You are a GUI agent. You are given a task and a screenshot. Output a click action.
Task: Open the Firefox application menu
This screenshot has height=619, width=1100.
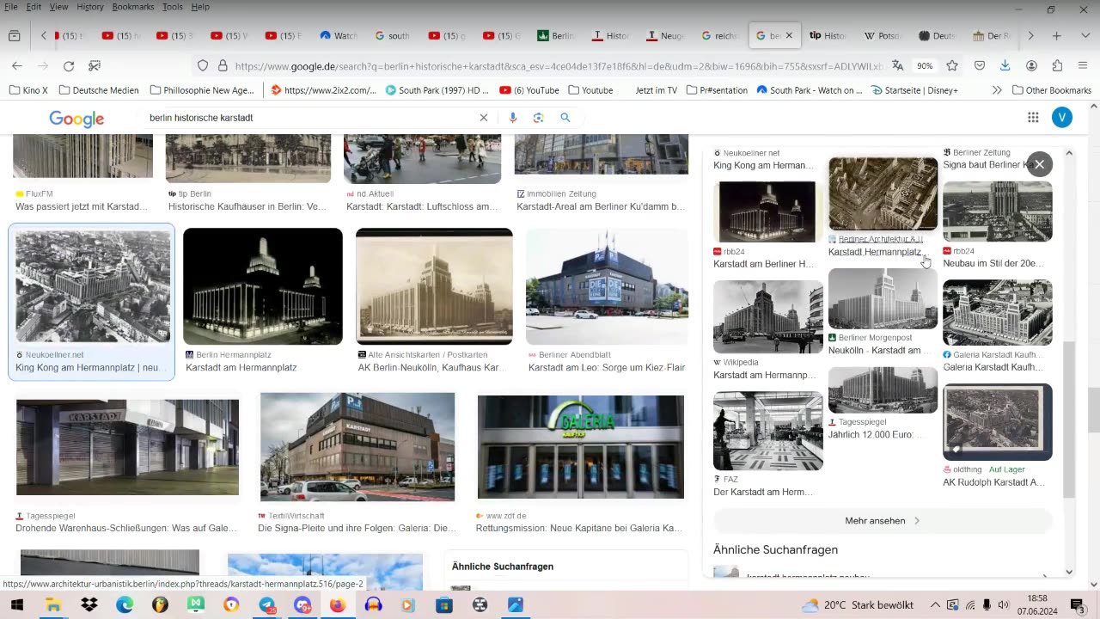pos(1083,65)
